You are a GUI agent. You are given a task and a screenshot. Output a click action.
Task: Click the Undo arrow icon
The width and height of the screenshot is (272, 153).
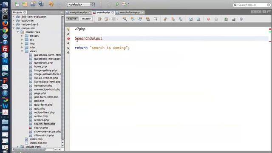point(51,4)
